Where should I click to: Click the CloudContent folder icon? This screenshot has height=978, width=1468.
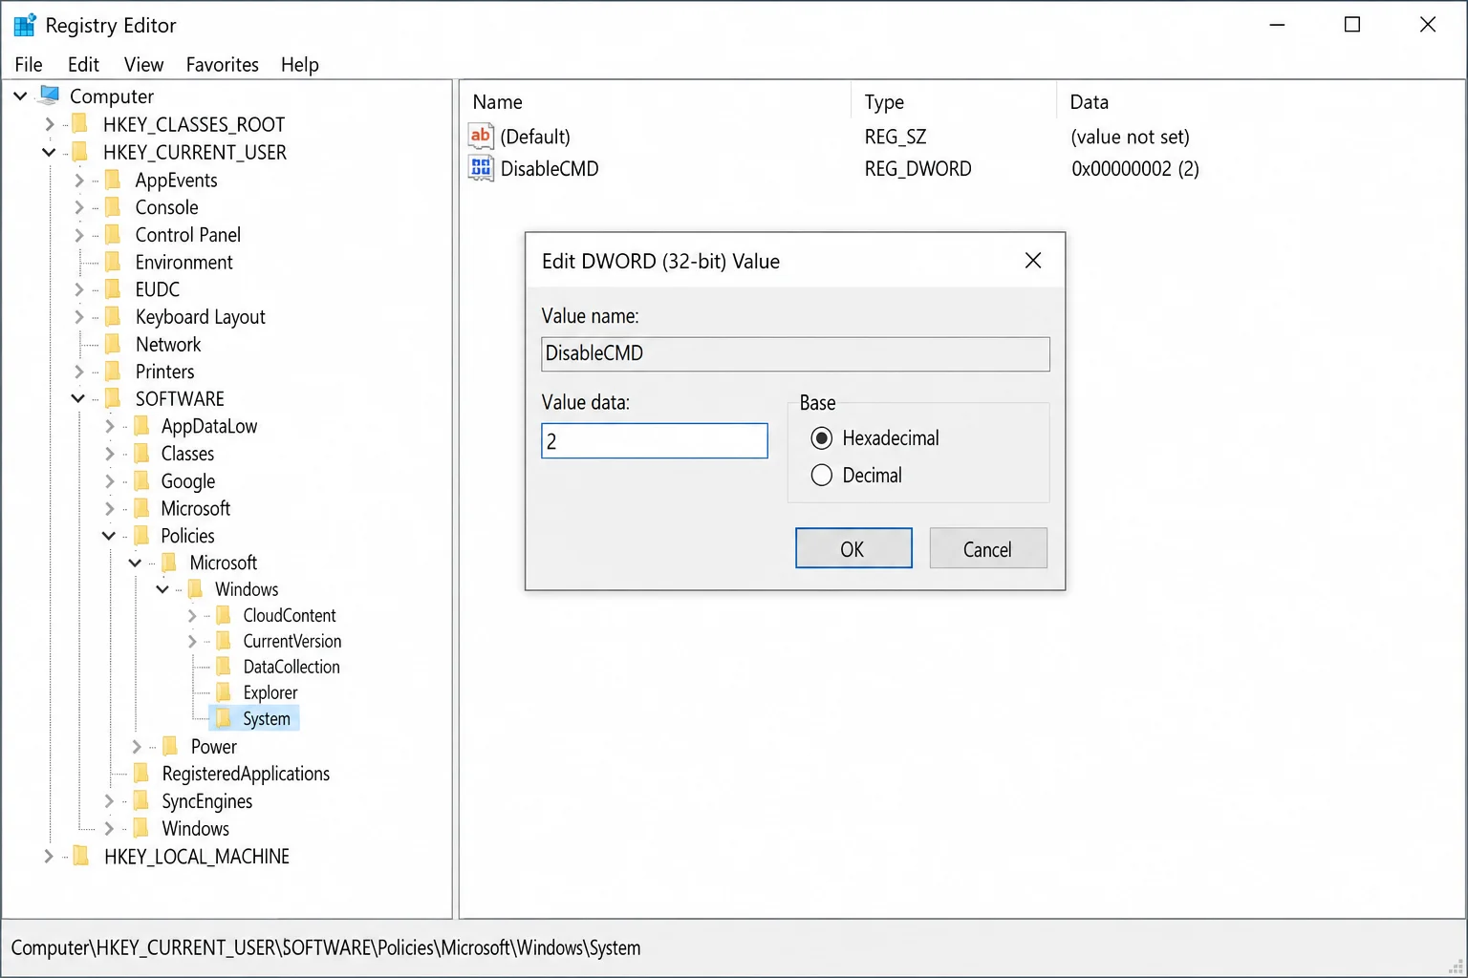click(224, 615)
